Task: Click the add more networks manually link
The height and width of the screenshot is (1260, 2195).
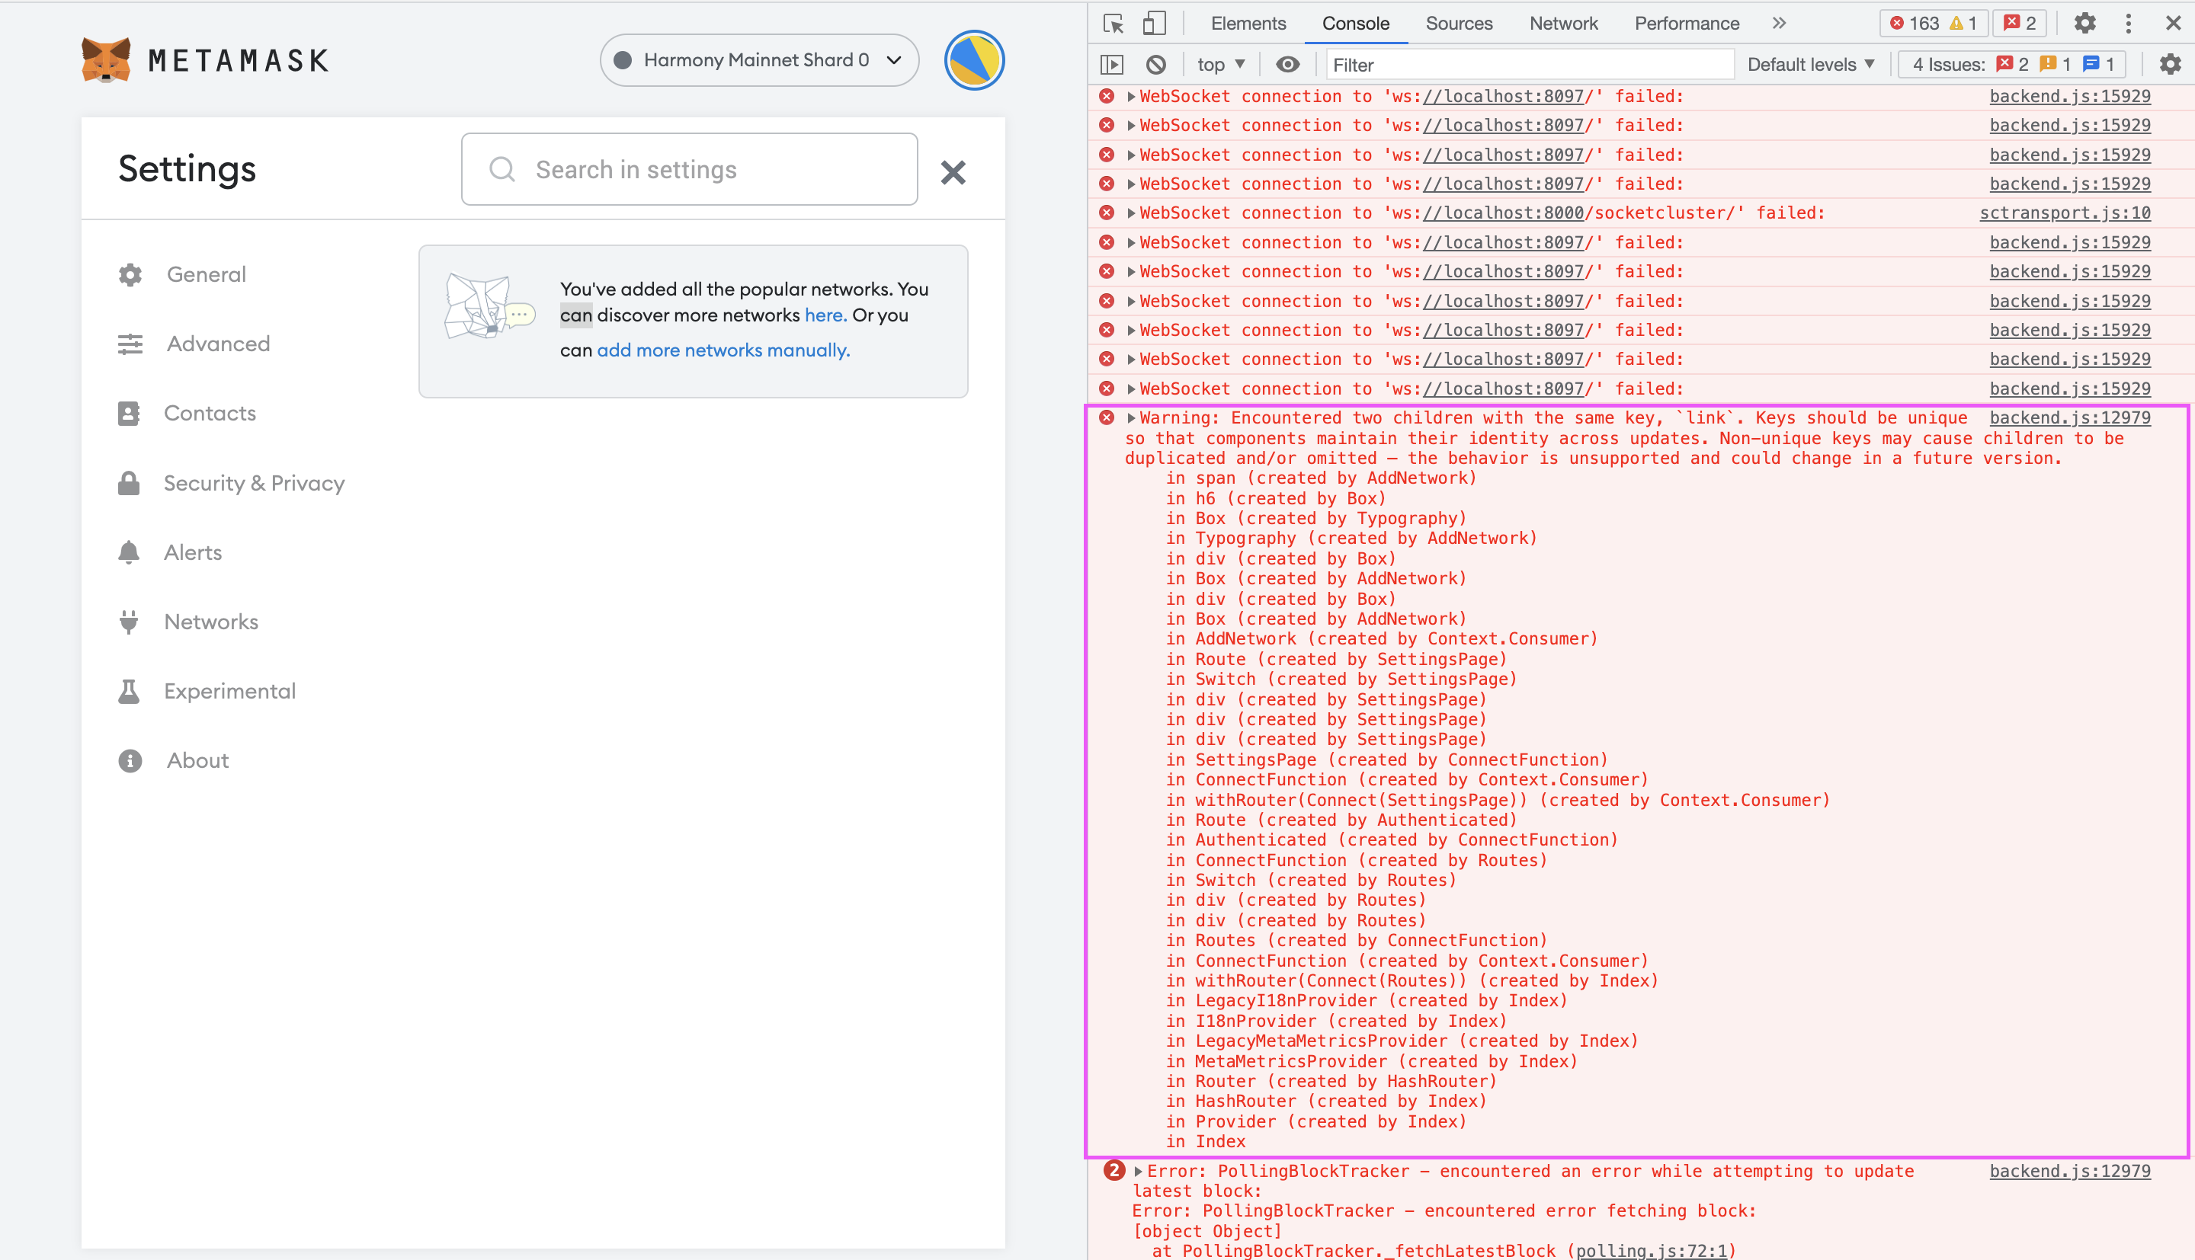Action: click(x=723, y=350)
